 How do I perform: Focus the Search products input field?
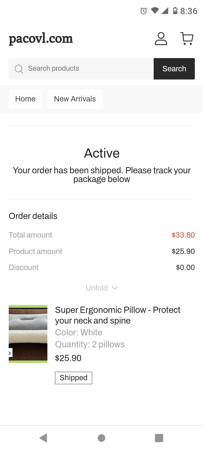pos(81,69)
